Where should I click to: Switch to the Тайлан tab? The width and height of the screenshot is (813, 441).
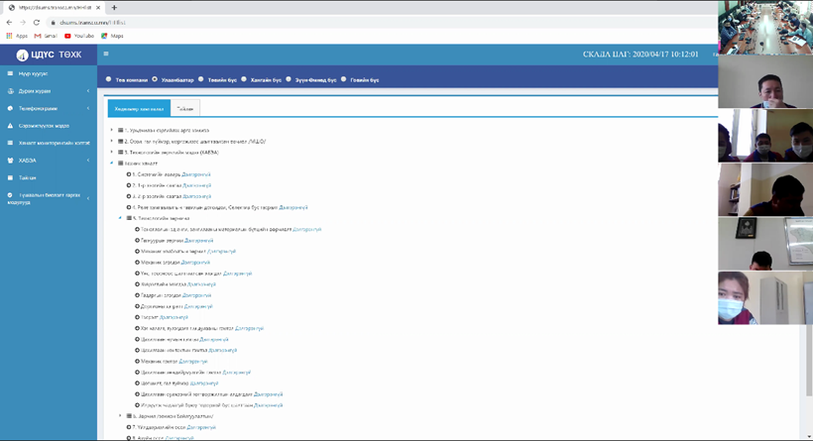click(184, 108)
